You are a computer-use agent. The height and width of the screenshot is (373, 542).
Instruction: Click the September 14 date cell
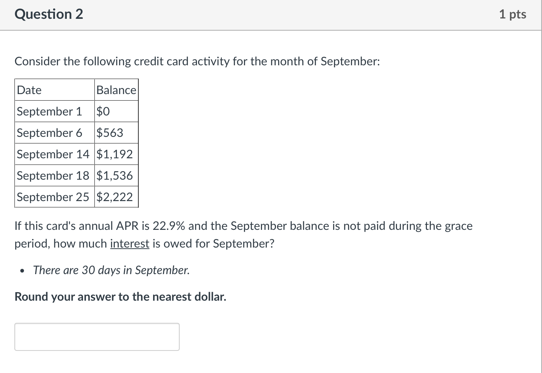tap(53, 154)
